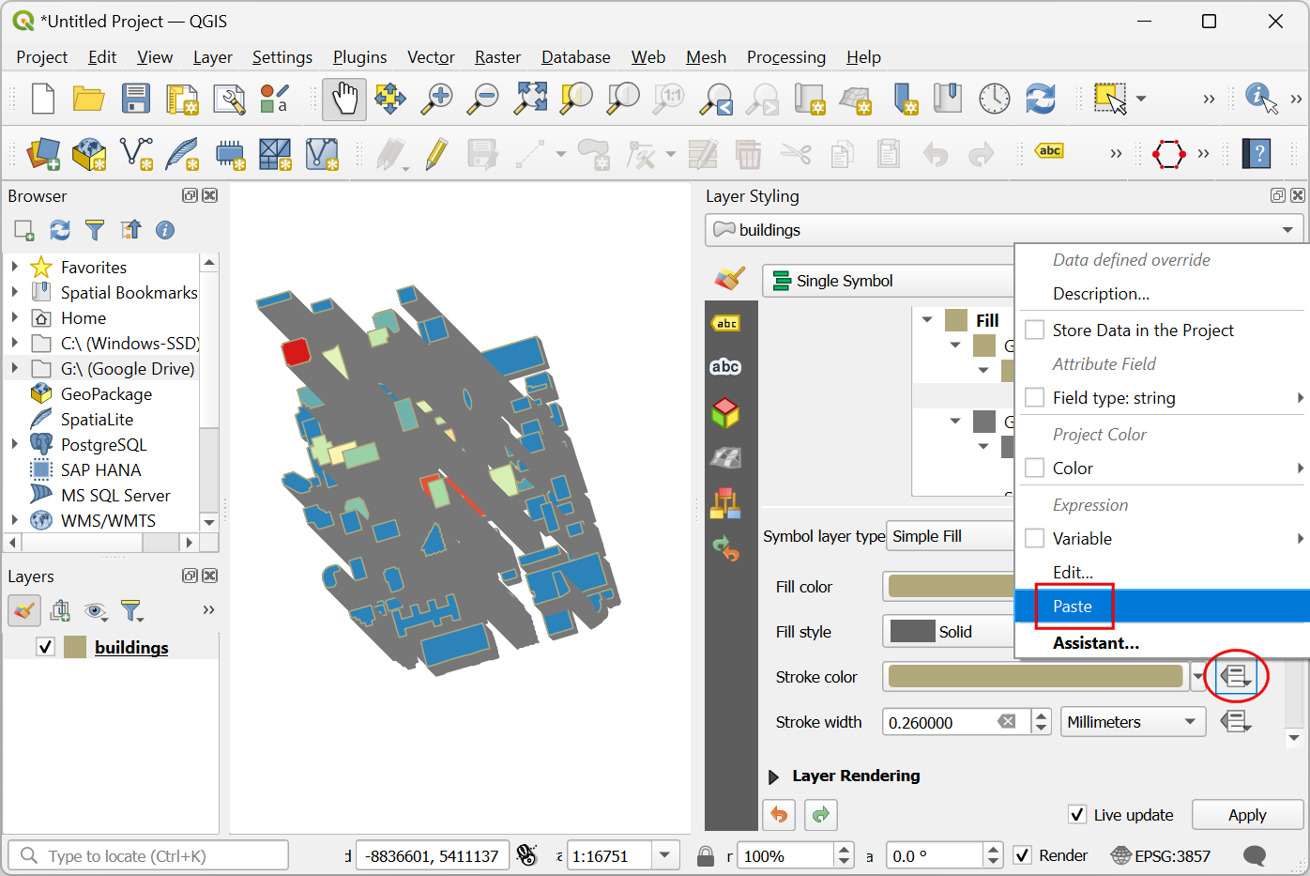Click the Toggle Editing pencil icon

tap(436, 154)
